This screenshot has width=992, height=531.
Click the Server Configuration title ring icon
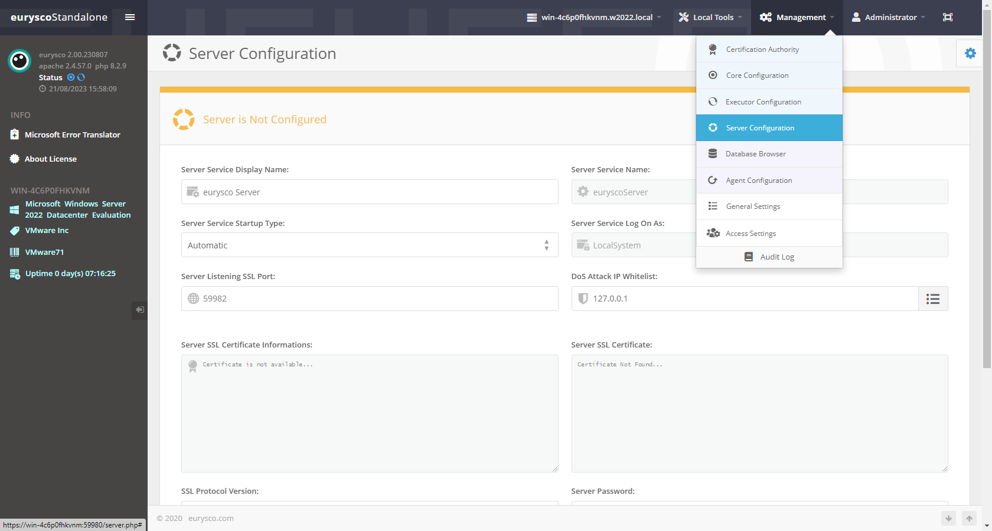point(172,53)
